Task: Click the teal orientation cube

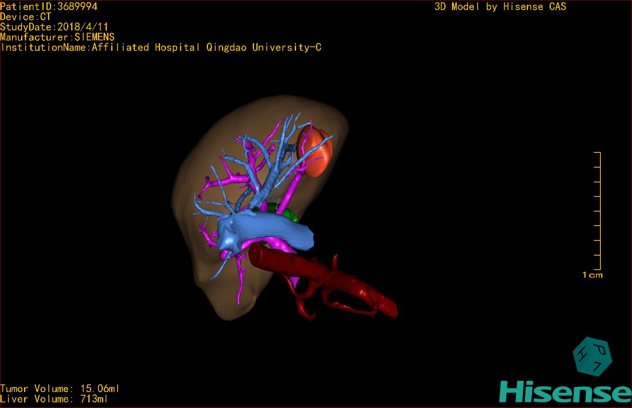Action: coord(592,356)
